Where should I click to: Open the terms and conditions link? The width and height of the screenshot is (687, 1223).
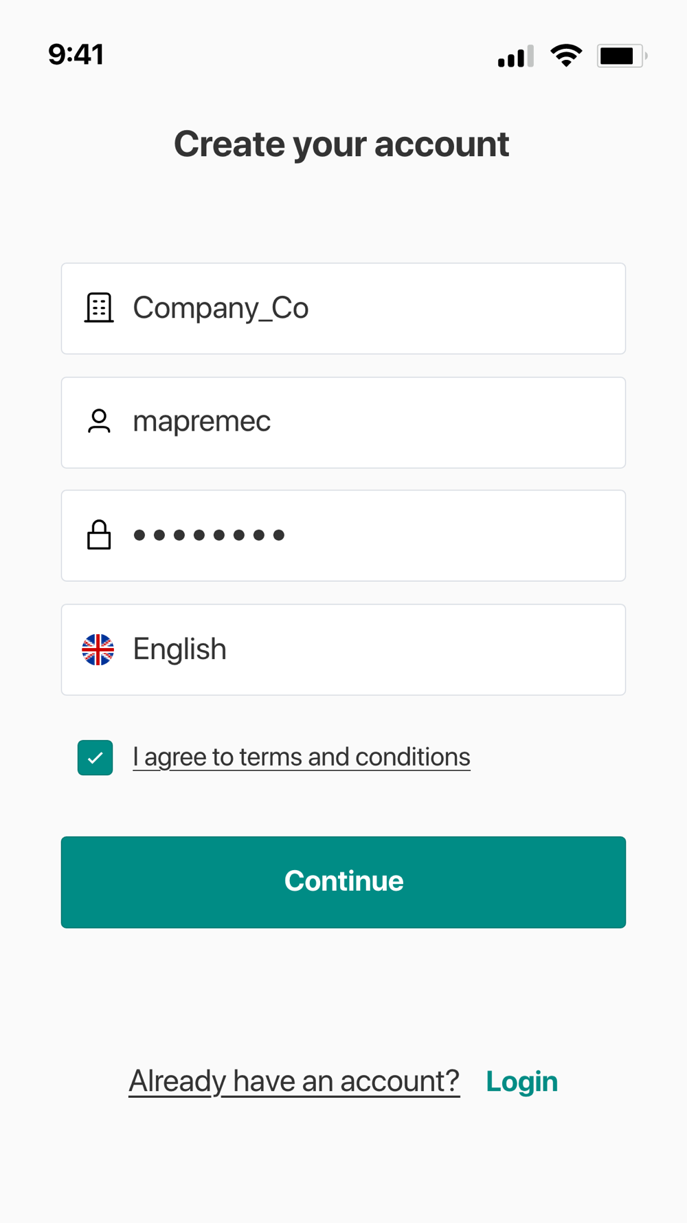pyautogui.click(x=302, y=757)
